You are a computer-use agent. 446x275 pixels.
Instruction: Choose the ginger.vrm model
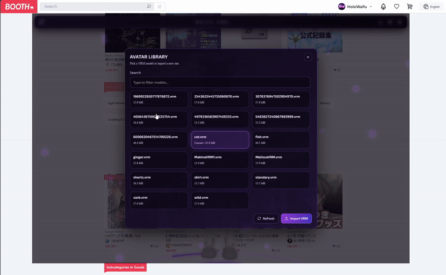tap(159, 160)
